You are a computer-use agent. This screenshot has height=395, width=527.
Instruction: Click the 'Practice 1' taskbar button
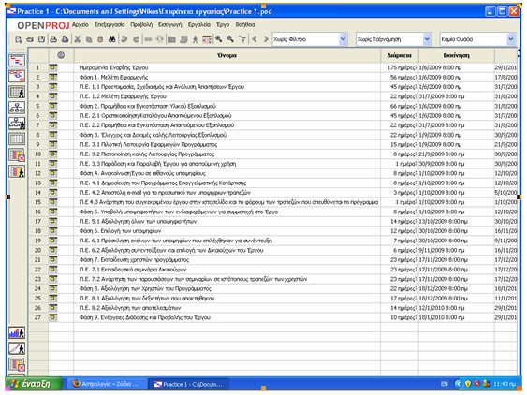pos(189,384)
